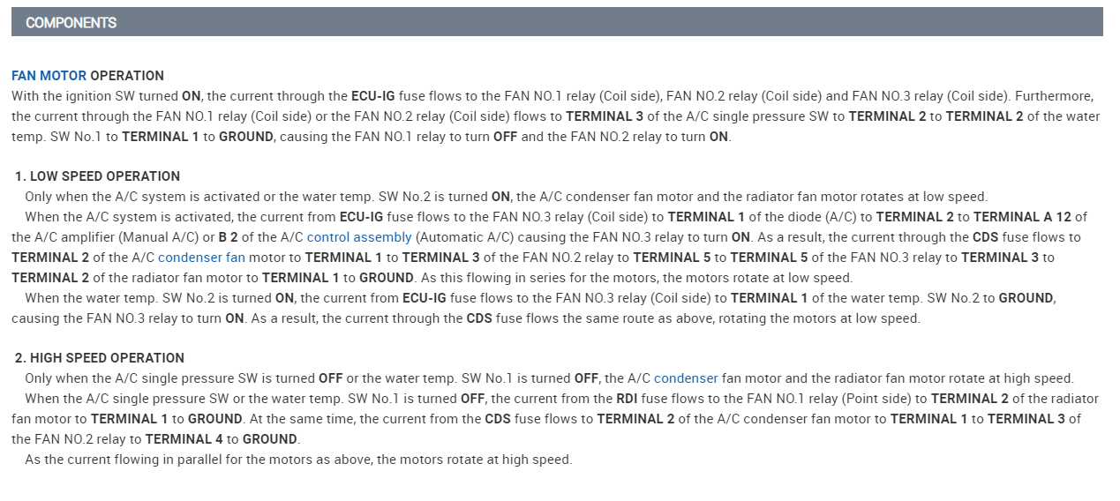
Task: Click the bold 'B 2' text
Action: coord(227,237)
